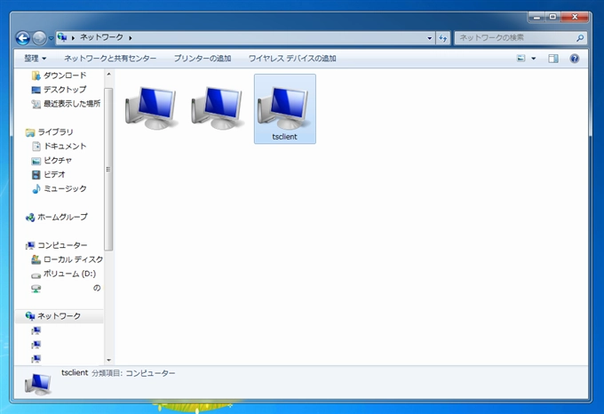Select the ネットワーク breadcrumb in address bar

pyautogui.click(x=101, y=37)
